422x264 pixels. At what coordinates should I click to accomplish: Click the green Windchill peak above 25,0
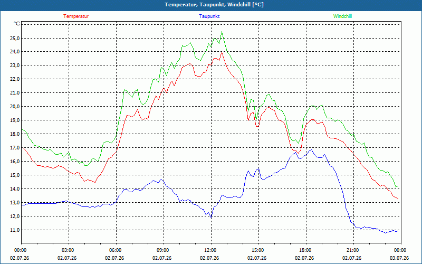[x=222, y=32]
